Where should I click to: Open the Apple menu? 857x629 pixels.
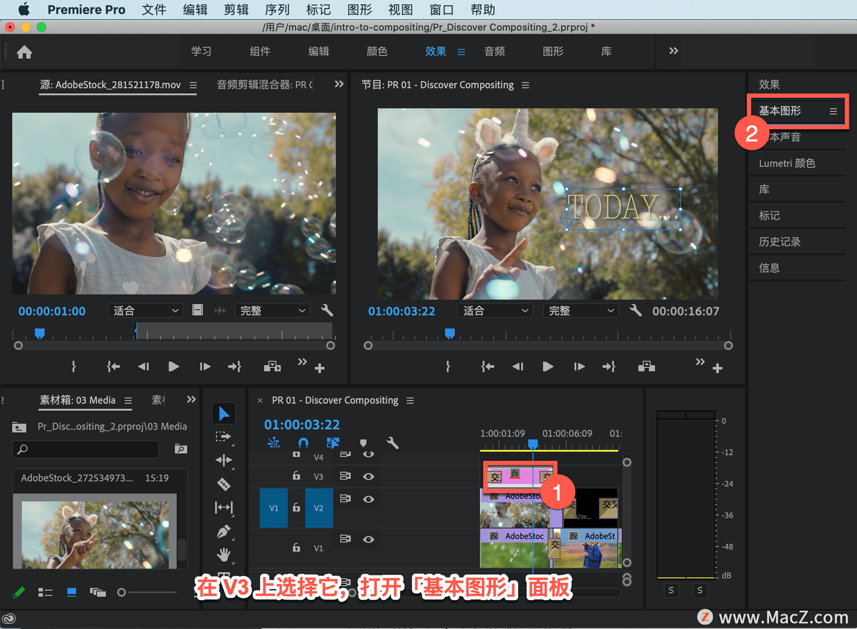[x=24, y=9]
